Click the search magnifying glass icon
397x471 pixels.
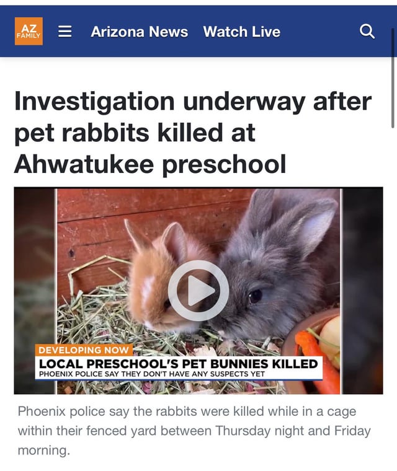click(x=367, y=31)
